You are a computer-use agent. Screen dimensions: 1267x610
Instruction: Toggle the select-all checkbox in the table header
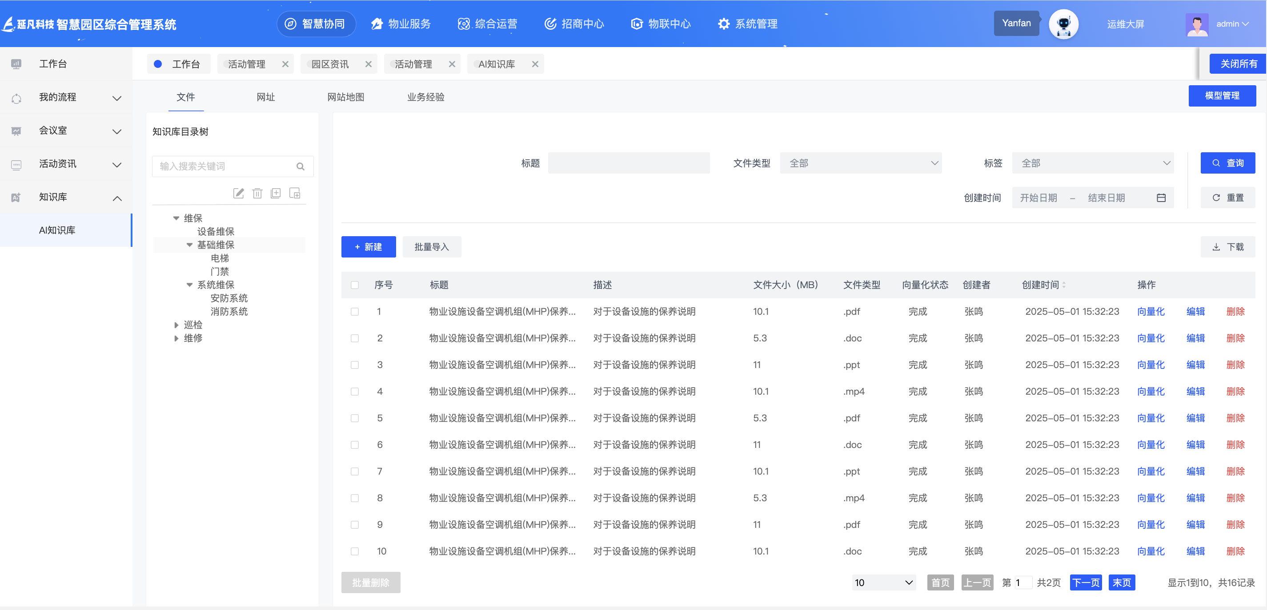pos(355,285)
